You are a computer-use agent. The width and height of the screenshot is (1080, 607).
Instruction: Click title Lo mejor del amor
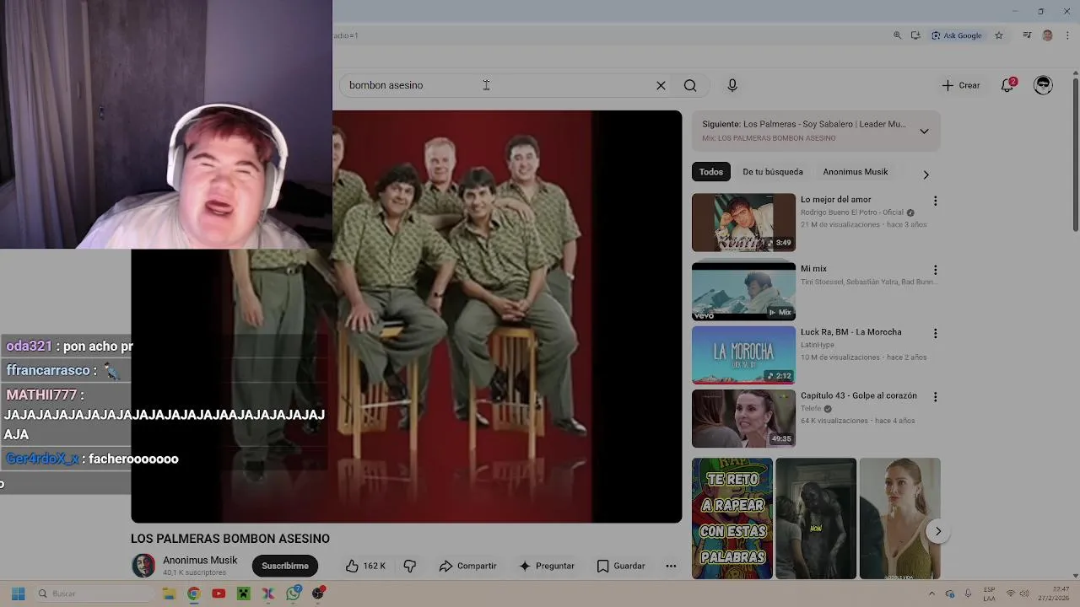[835, 200]
